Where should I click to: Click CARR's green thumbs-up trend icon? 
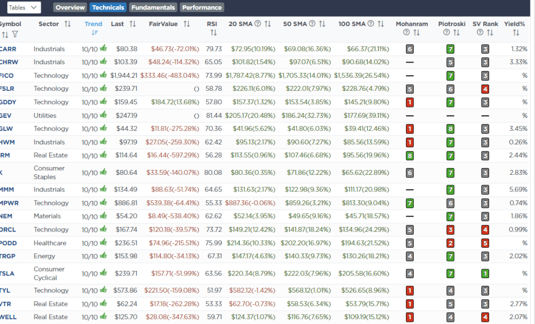[104, 49]
